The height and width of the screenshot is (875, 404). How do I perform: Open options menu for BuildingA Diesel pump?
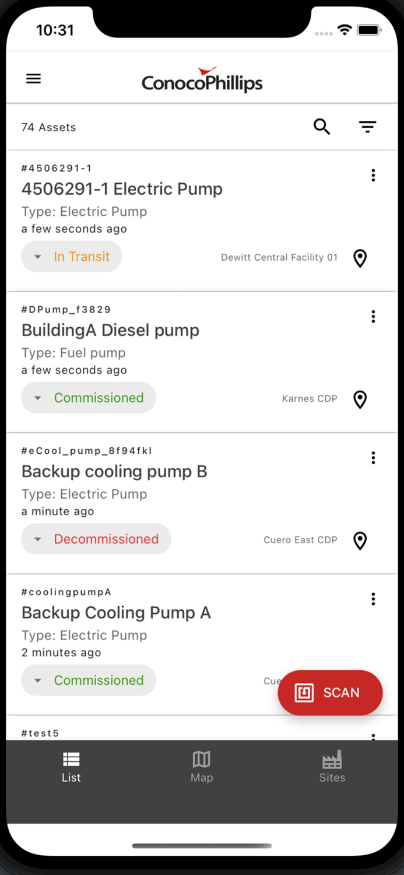pos(373,316)
